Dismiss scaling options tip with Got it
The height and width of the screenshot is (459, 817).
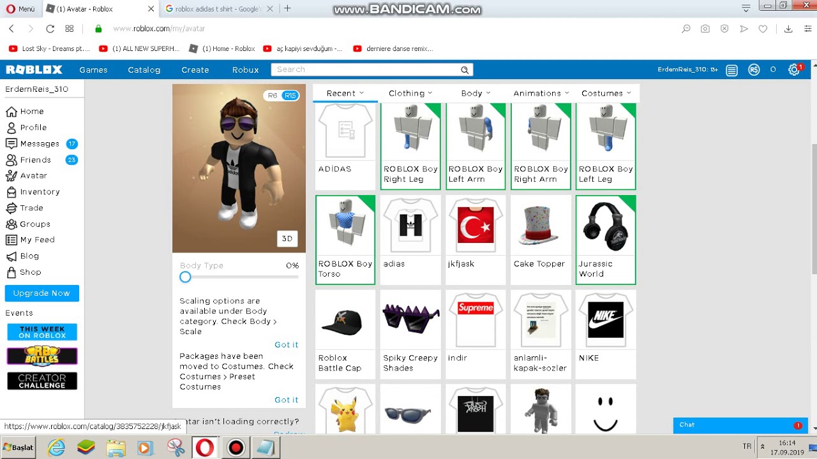click(287, 344)
